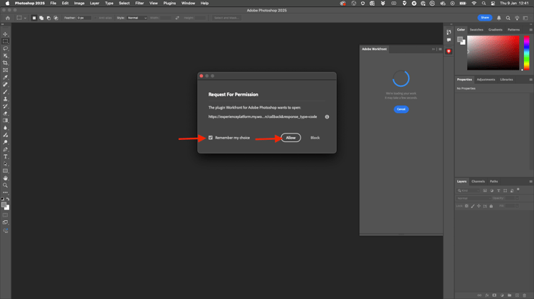
Task: Pick a color in the color field
Action: click(x=493, y=53)
